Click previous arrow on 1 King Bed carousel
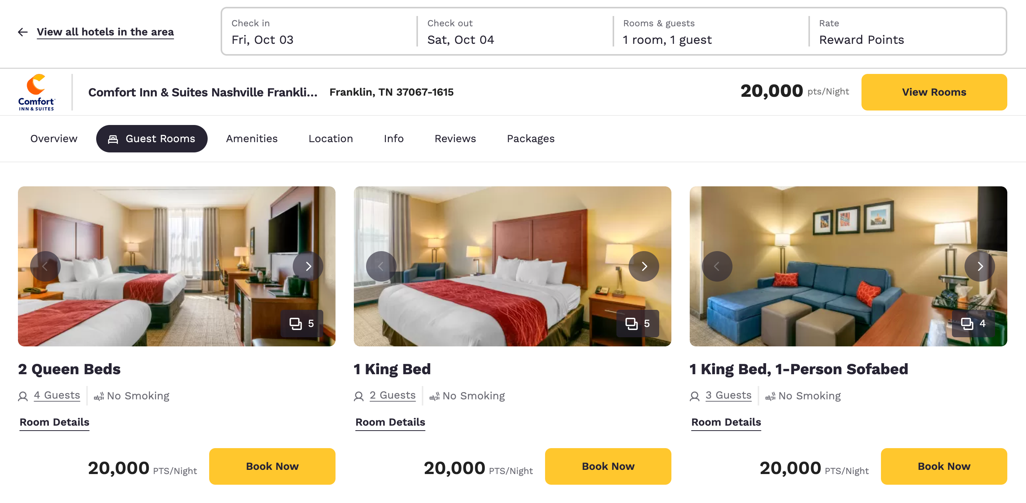Image resolution: width=1026 pixels, height=503 pixels. (381, 266)
